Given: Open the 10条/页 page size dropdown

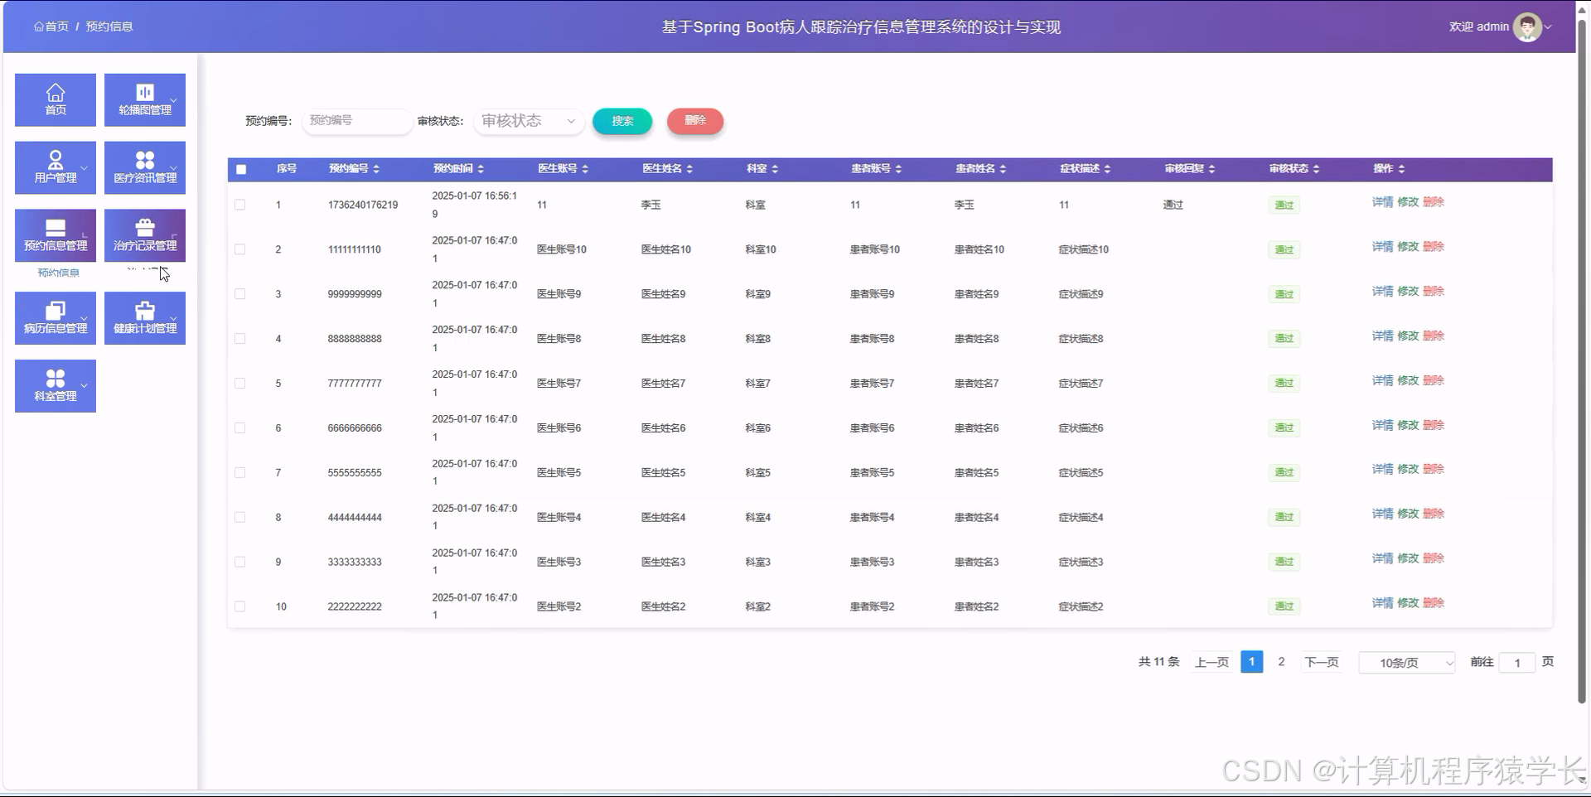Looking at the screenshot, I should click(x=1406, y=662).
